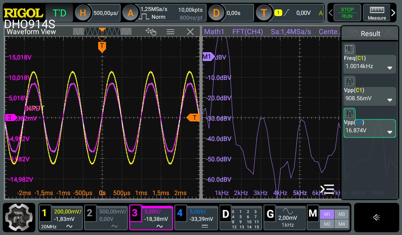The image size is (402, 235).
Task: Click the highlighted Vpp icon above Vpp(C4)
Action: click(x=349, y=113)
